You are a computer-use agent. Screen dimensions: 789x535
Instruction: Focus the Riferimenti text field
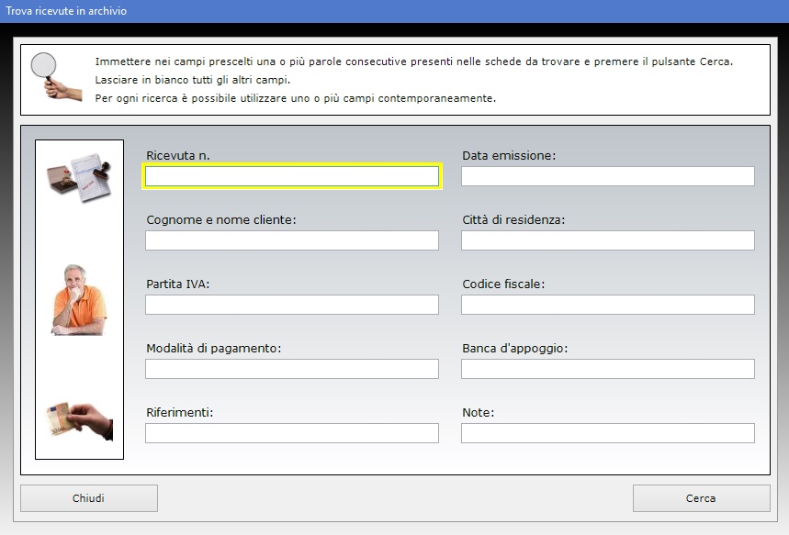(292, 433)
